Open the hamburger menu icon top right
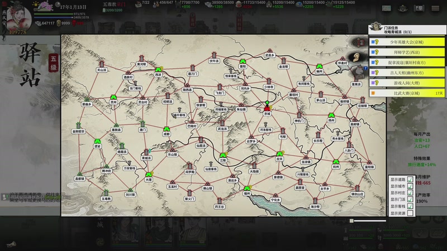Viewport: 447px width, 251px height. pyautogui.click(x=435, y=8)
